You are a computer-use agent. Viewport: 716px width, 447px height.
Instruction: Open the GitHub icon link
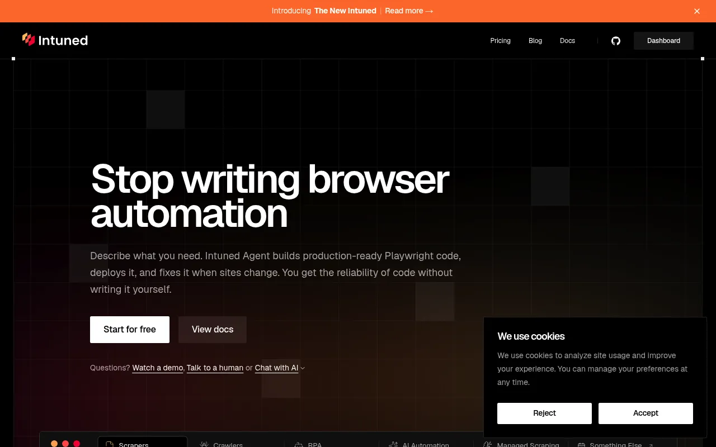click(x=616, y=41)
